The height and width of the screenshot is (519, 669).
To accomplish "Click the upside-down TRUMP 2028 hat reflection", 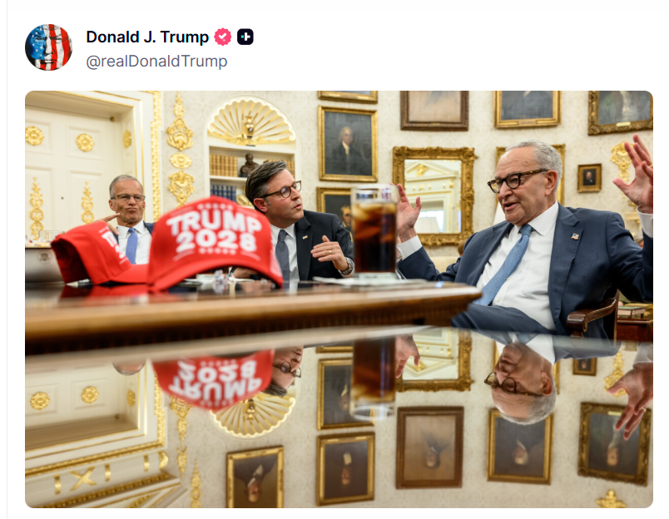I will pos(213,379).
